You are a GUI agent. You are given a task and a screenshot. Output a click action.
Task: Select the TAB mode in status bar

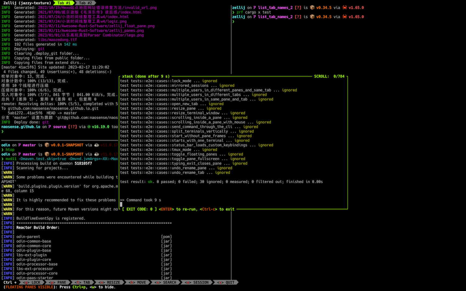(82, 283)
